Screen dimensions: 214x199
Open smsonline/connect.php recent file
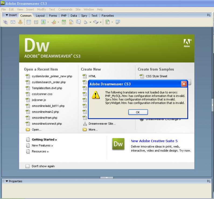click(47, 124)
